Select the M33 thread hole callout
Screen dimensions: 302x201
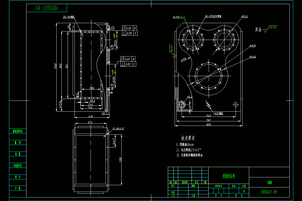(x=219, y=113)
